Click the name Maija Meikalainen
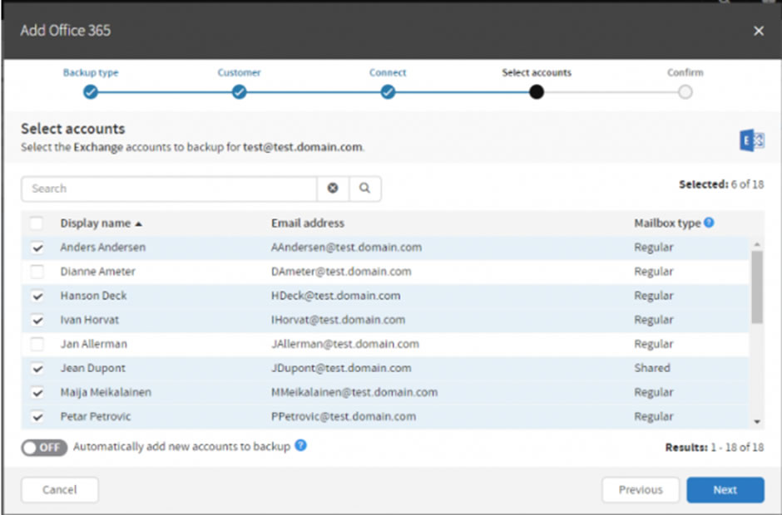The image size is (782, 515). click(106, 392)
